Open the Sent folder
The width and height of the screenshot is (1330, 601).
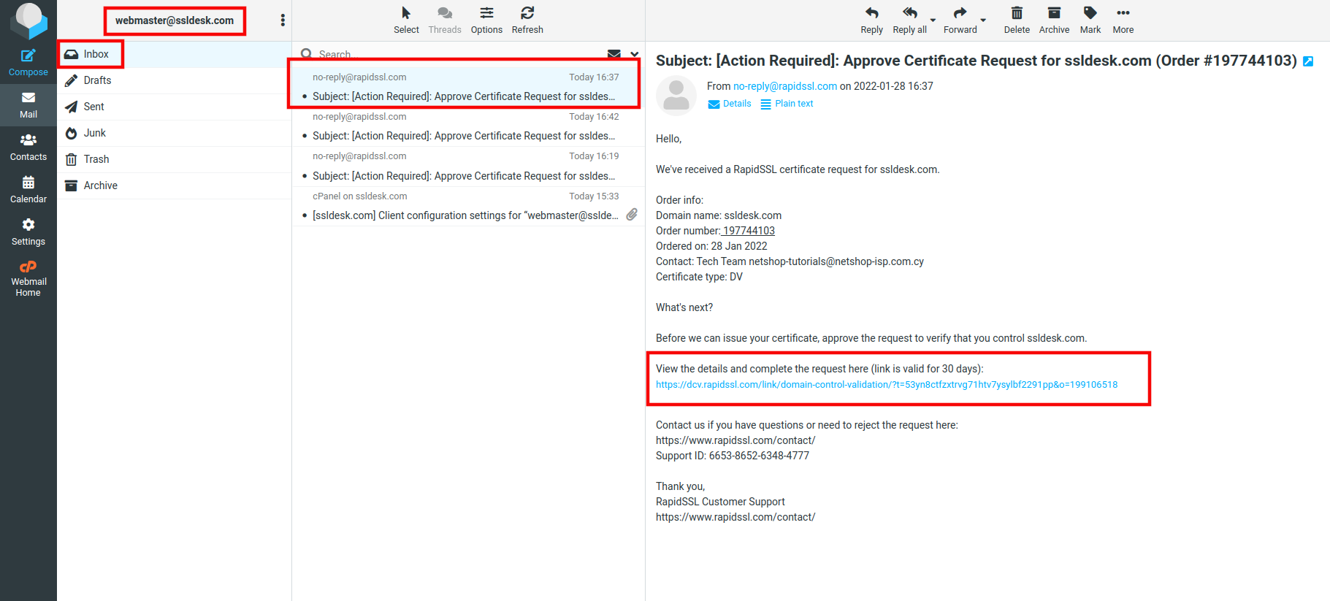point(174,107)
